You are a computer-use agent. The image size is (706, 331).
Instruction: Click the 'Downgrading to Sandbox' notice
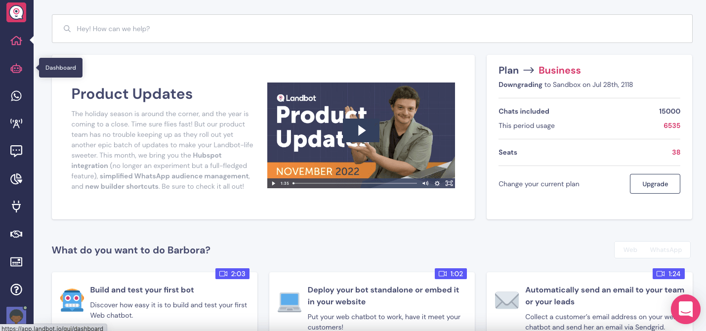(566, 84)
